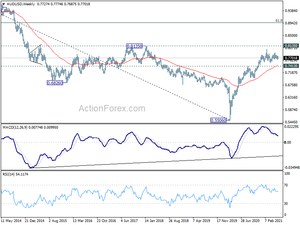Image resolution: width=300 pixels, height=225 pixels.
Task: Click the 17 Nov 2019 date marker
Action: tap(227, 221)
